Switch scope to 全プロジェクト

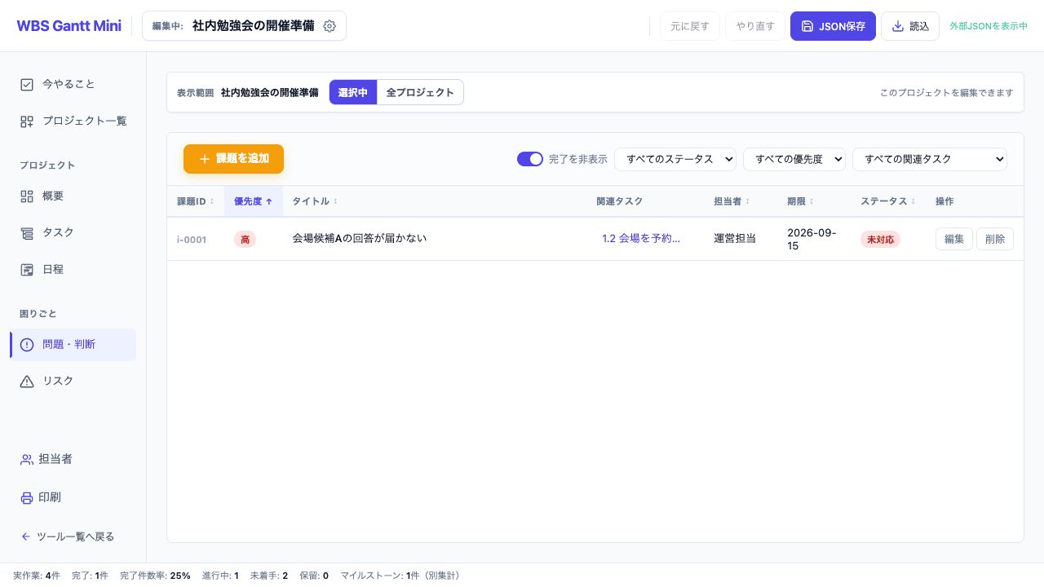pos(420,92)
